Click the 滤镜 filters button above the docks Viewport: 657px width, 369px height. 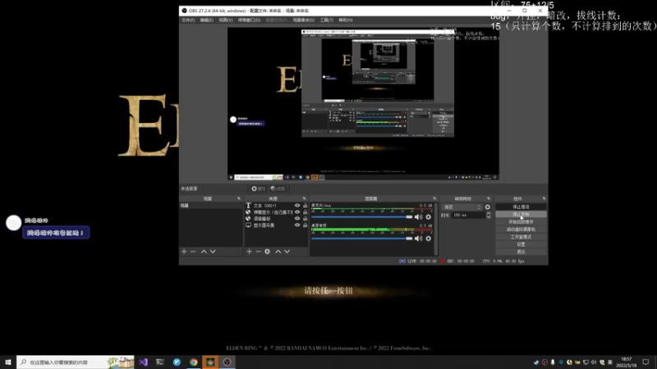tap(278, 189)
